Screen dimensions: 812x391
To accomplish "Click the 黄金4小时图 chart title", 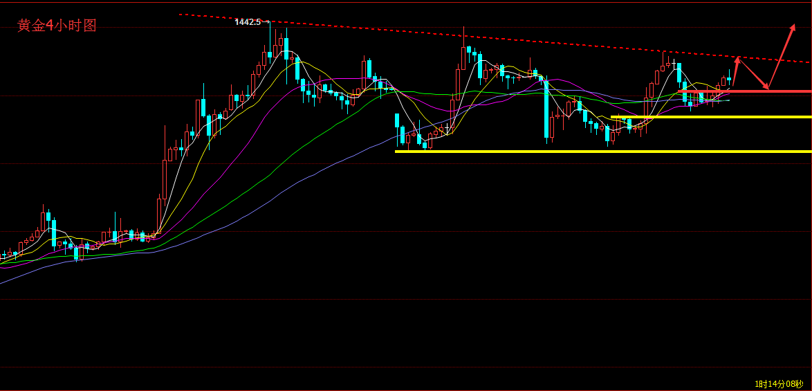I will tap(57, 26).
